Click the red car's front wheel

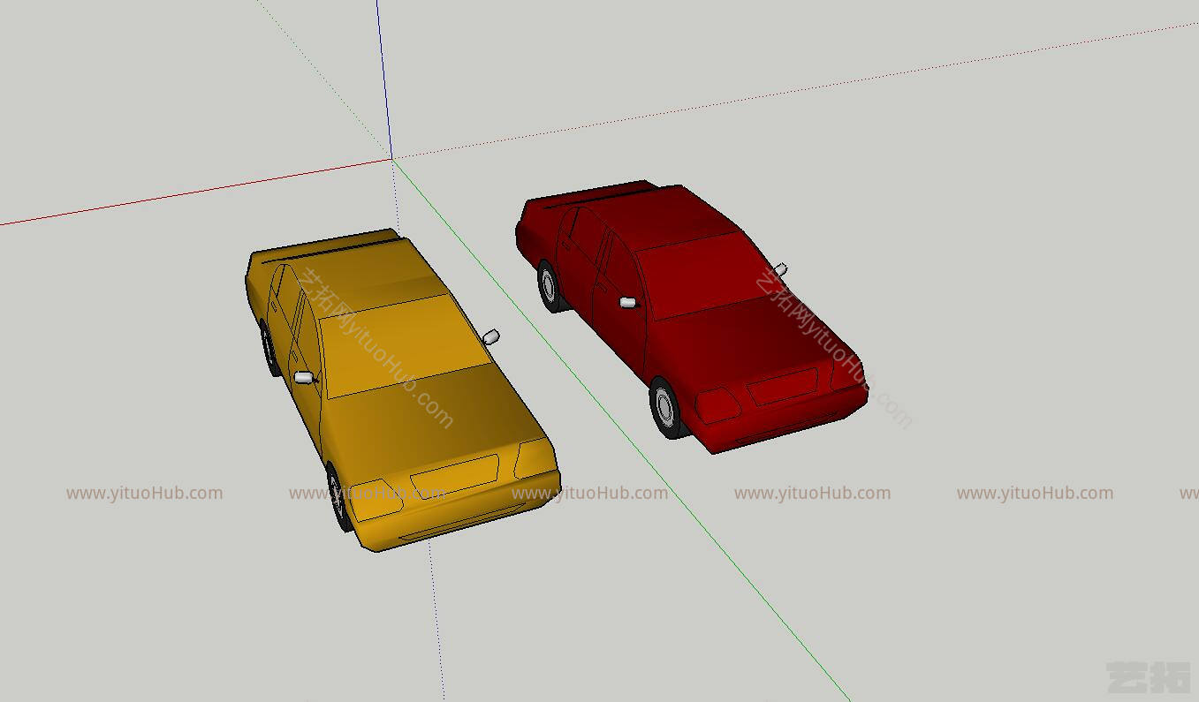click(x=667, y=408)
